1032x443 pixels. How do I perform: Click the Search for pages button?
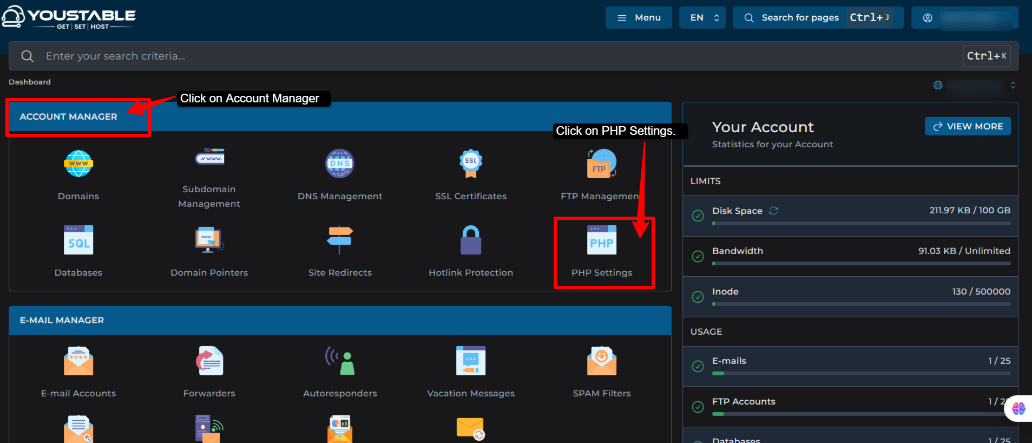click(818, 17)
